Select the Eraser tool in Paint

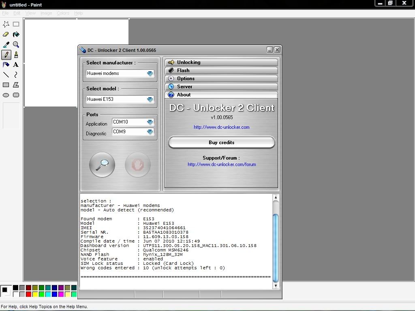(x=6, y=34)
